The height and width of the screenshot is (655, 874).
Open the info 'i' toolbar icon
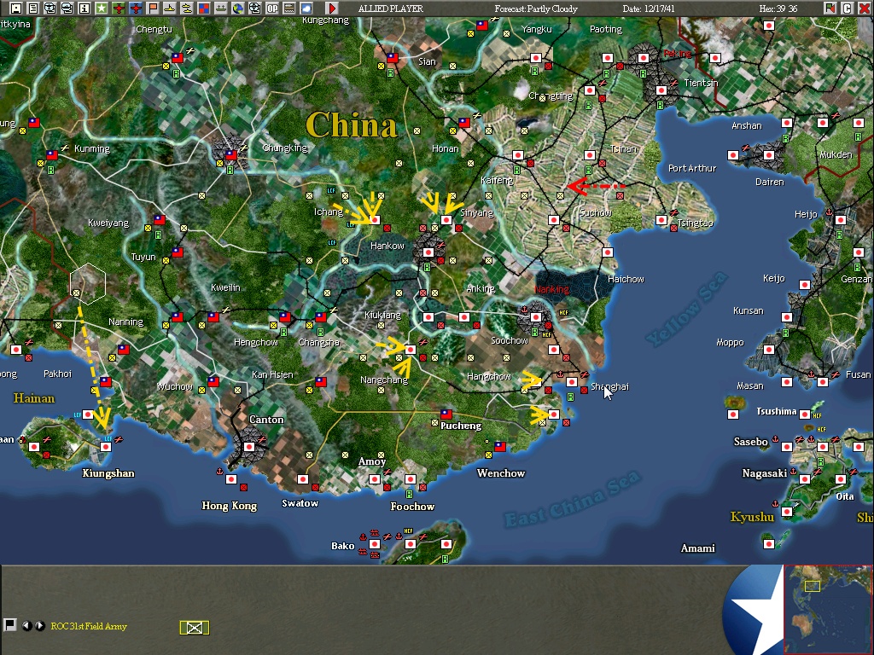point(84,9)
